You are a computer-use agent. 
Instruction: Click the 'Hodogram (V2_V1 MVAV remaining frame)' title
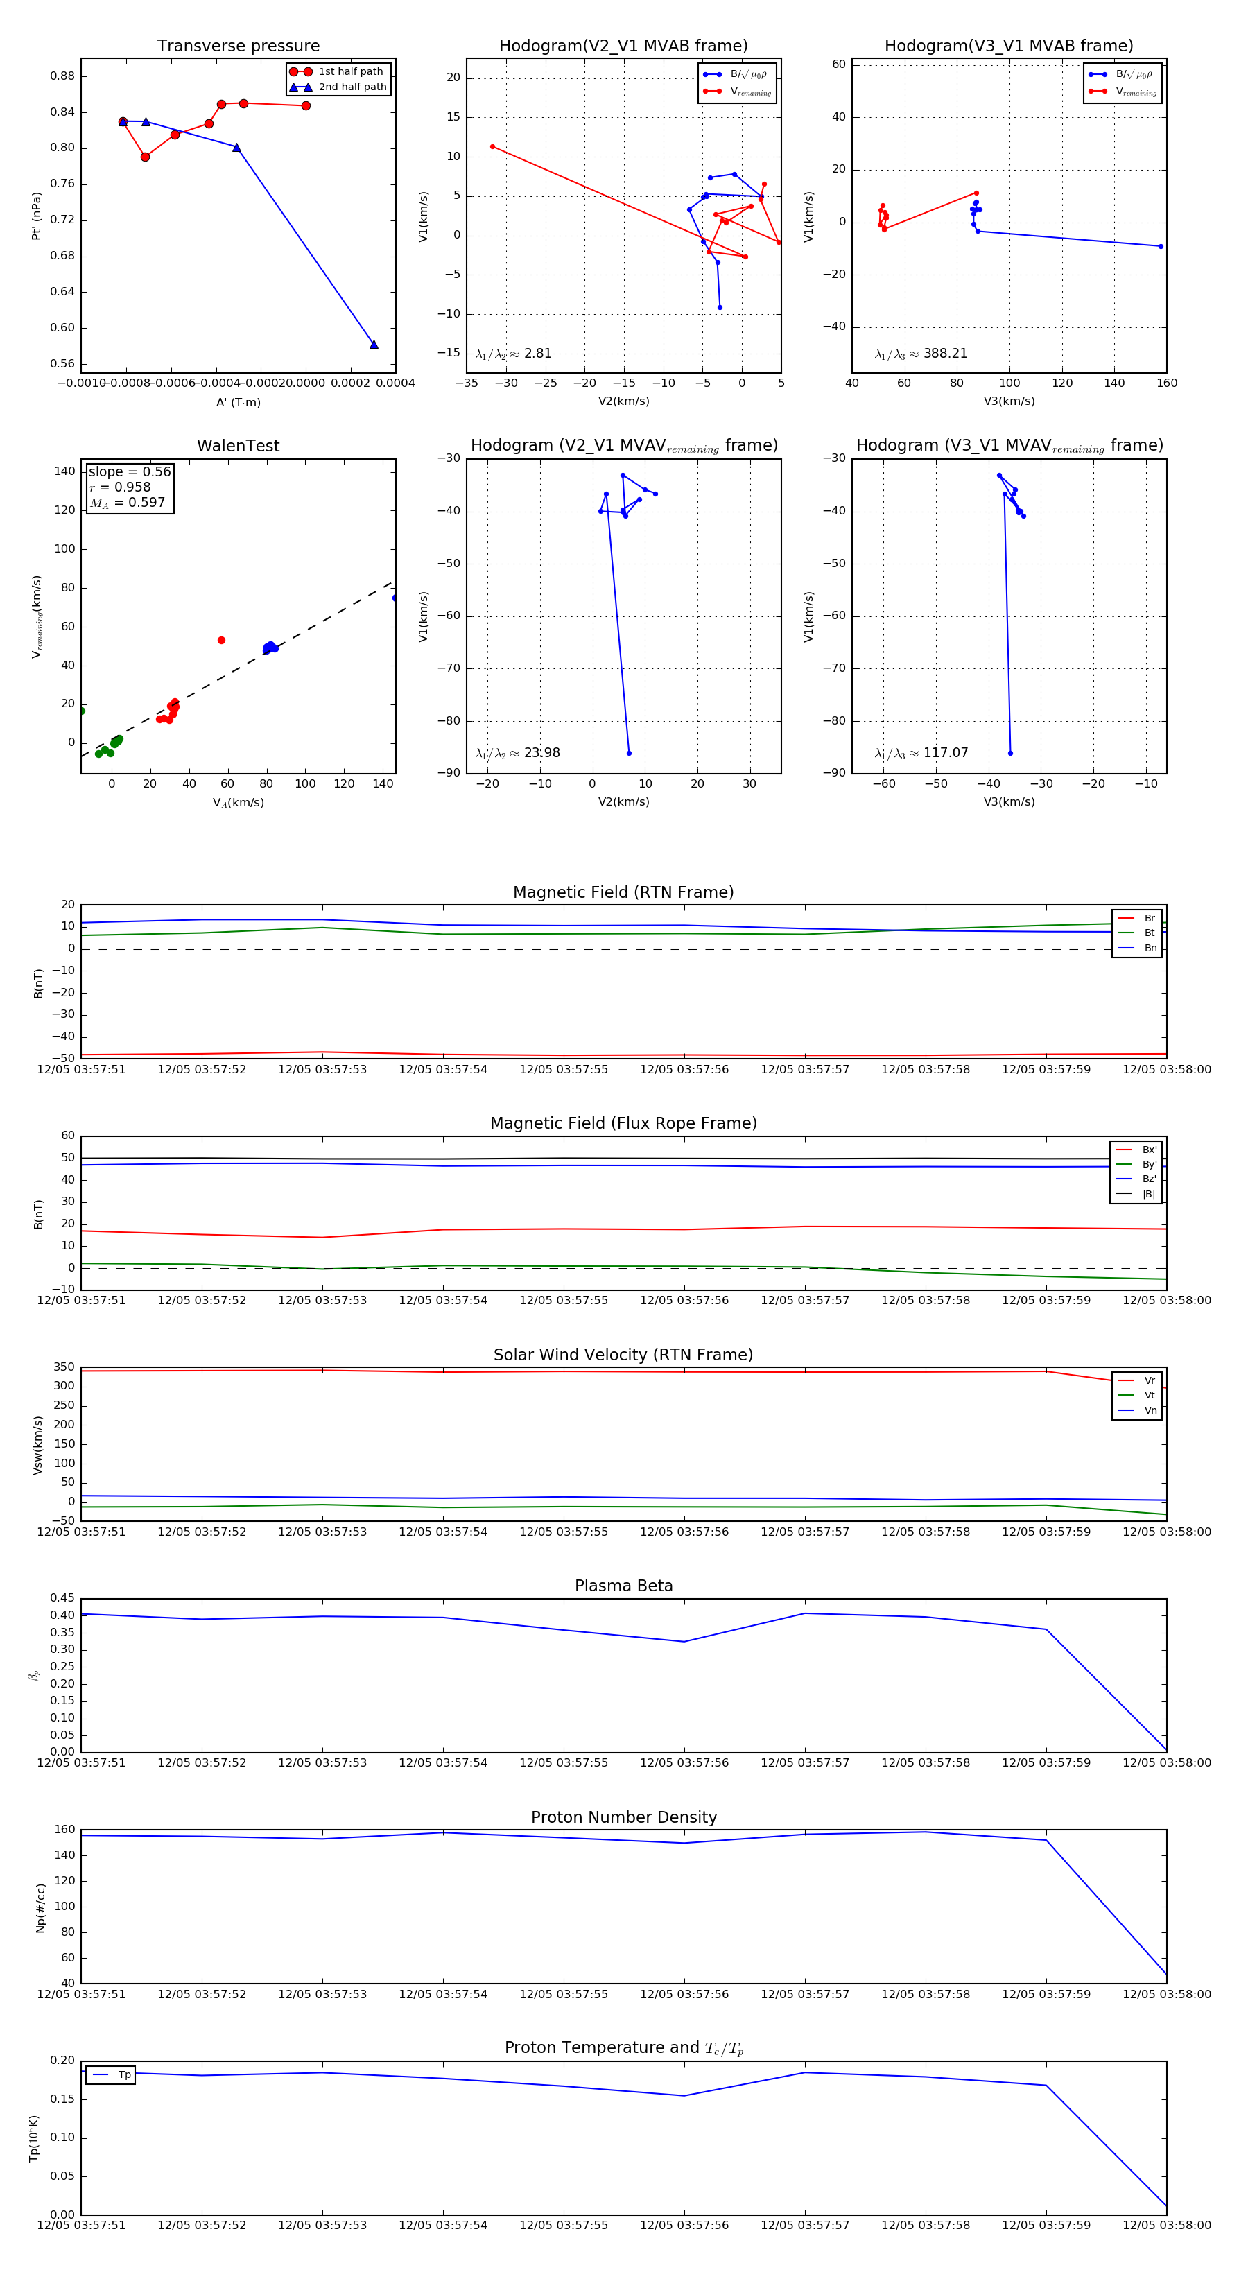(x=623, y=446)
